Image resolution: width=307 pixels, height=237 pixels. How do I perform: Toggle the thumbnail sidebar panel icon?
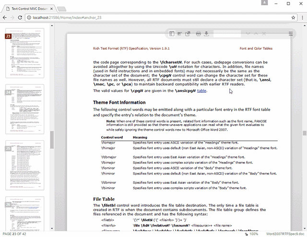(x=172, y=34)
